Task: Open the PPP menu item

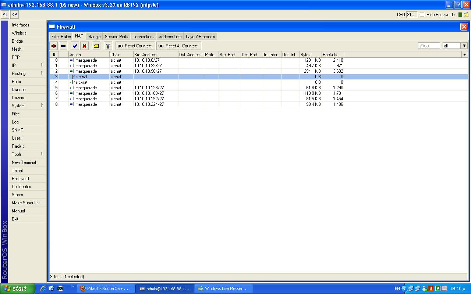Action: 28,57
